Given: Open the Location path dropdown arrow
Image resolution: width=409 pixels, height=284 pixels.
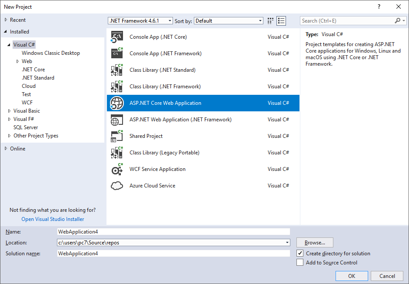Looking at the screenshot, I should [287, 243].
